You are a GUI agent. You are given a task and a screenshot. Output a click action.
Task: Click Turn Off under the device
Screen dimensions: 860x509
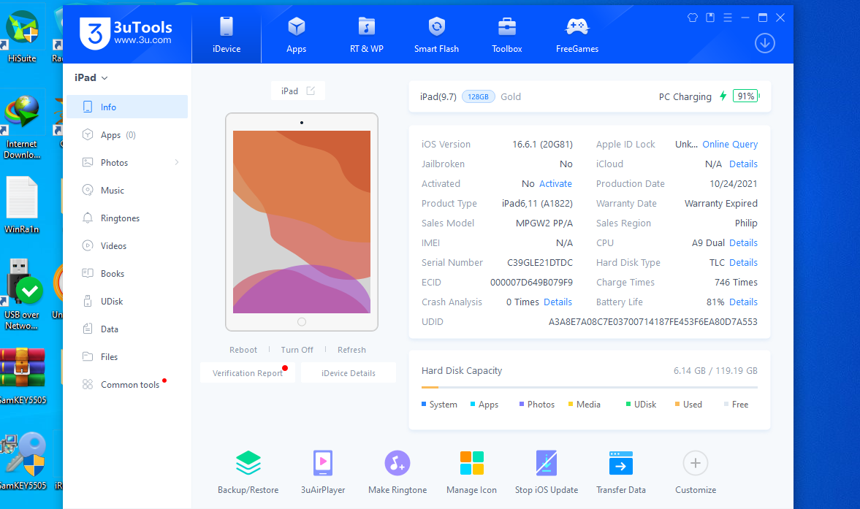[297, 350]
